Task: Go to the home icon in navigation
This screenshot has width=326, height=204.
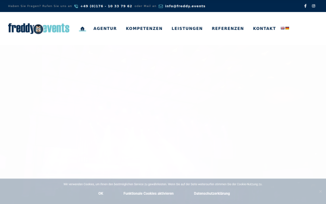Action: [83, 29]
